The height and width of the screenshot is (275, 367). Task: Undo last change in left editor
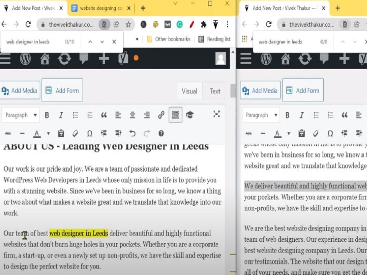pyautogui.click(x=132, y=133)
